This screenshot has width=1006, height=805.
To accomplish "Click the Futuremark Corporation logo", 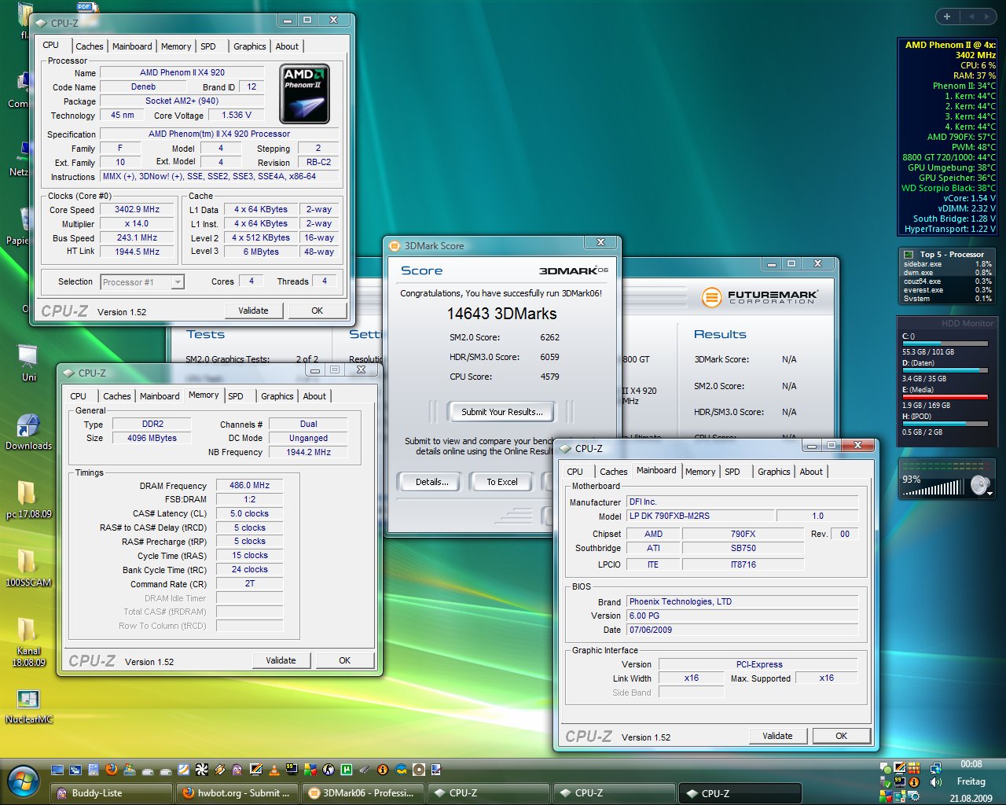I will coord(759,297).
